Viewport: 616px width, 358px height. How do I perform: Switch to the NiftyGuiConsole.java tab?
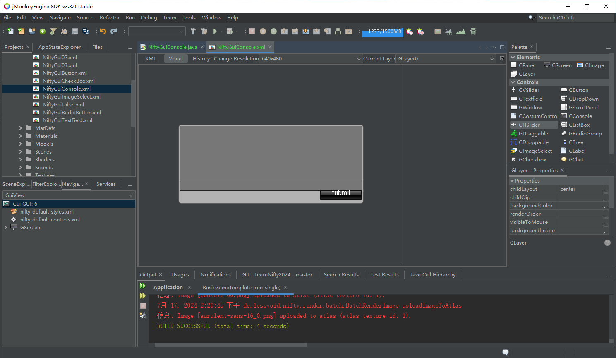click(172, 47)
